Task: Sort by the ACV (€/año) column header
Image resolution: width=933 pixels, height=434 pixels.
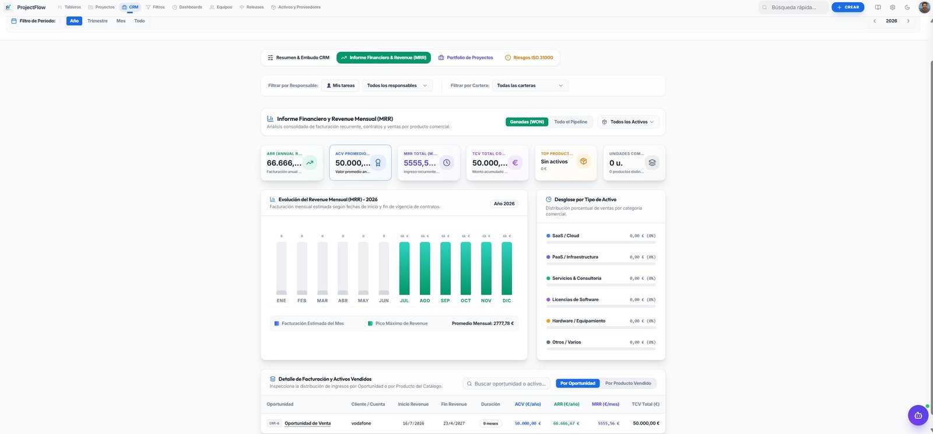Action: (528, 404)
